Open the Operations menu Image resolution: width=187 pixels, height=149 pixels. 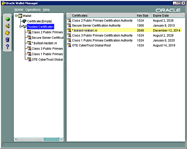pos(33,10)
